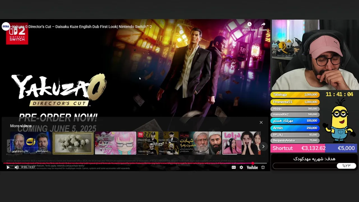Click the donation goal progress bar
Viewport: 359px width, 202px height.
click(x=314, y=166)
